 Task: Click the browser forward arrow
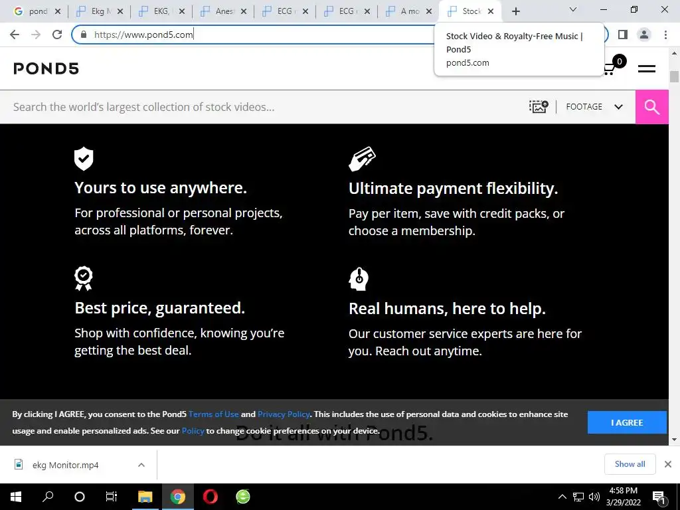pos(36,35)
